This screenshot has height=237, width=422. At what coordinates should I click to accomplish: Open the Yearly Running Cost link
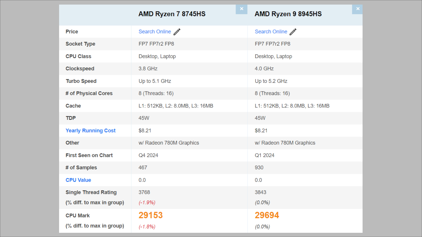90,130
